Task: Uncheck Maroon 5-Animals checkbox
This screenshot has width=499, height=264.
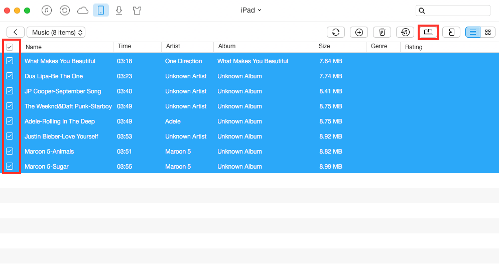Action: coord(10,151)
